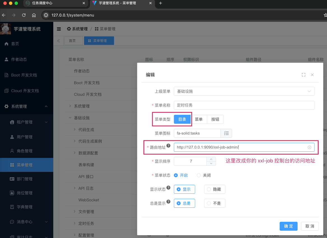
Task: Open the 上级菜单 dropdown showing 基础设施
Action: click(244, 91)
